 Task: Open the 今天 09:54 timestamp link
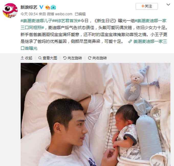coord(29,14)
